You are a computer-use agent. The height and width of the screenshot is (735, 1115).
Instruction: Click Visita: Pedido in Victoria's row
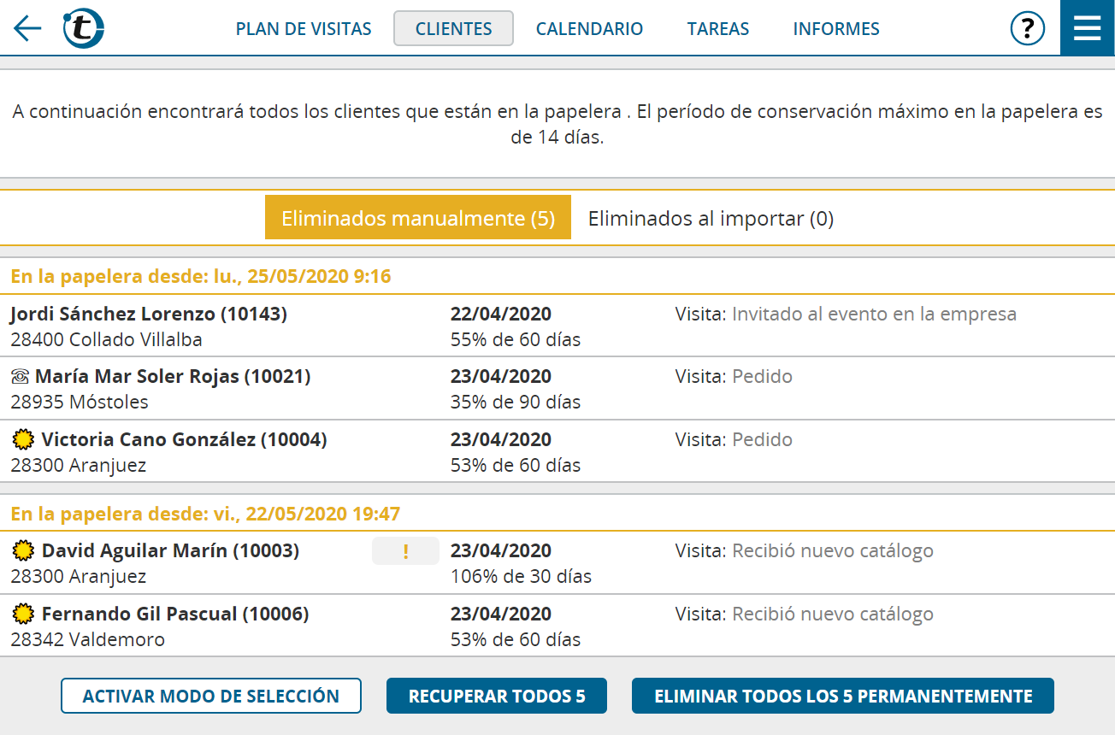(x=734, y=439)
